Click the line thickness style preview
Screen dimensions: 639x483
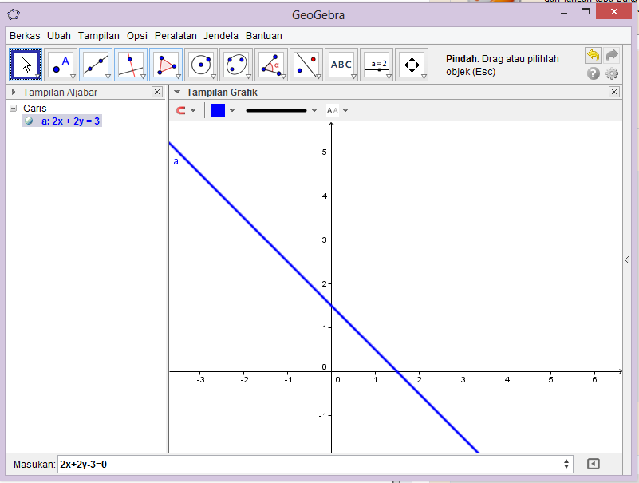click(x=276, y=110)
